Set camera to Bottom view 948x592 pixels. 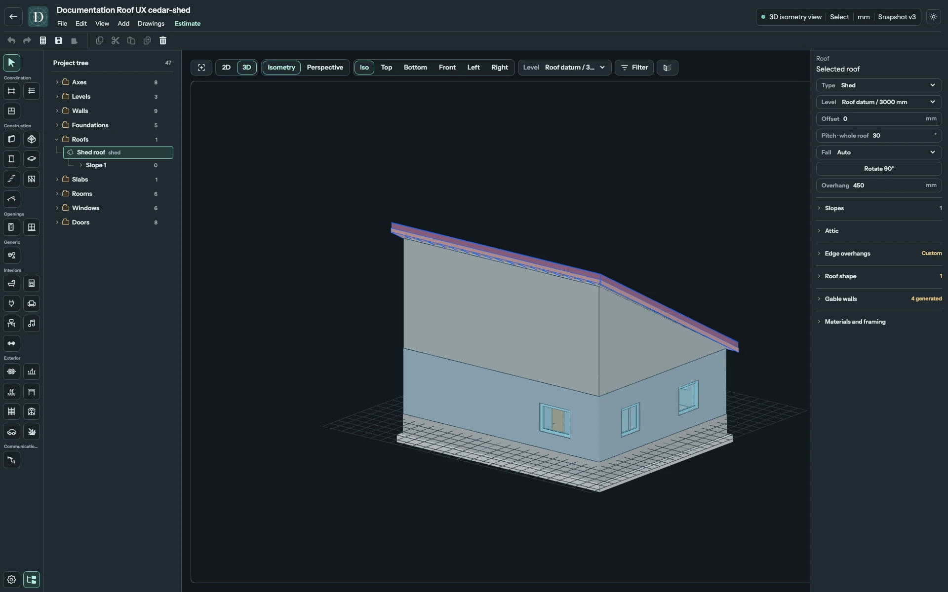(x=415, y=68)
